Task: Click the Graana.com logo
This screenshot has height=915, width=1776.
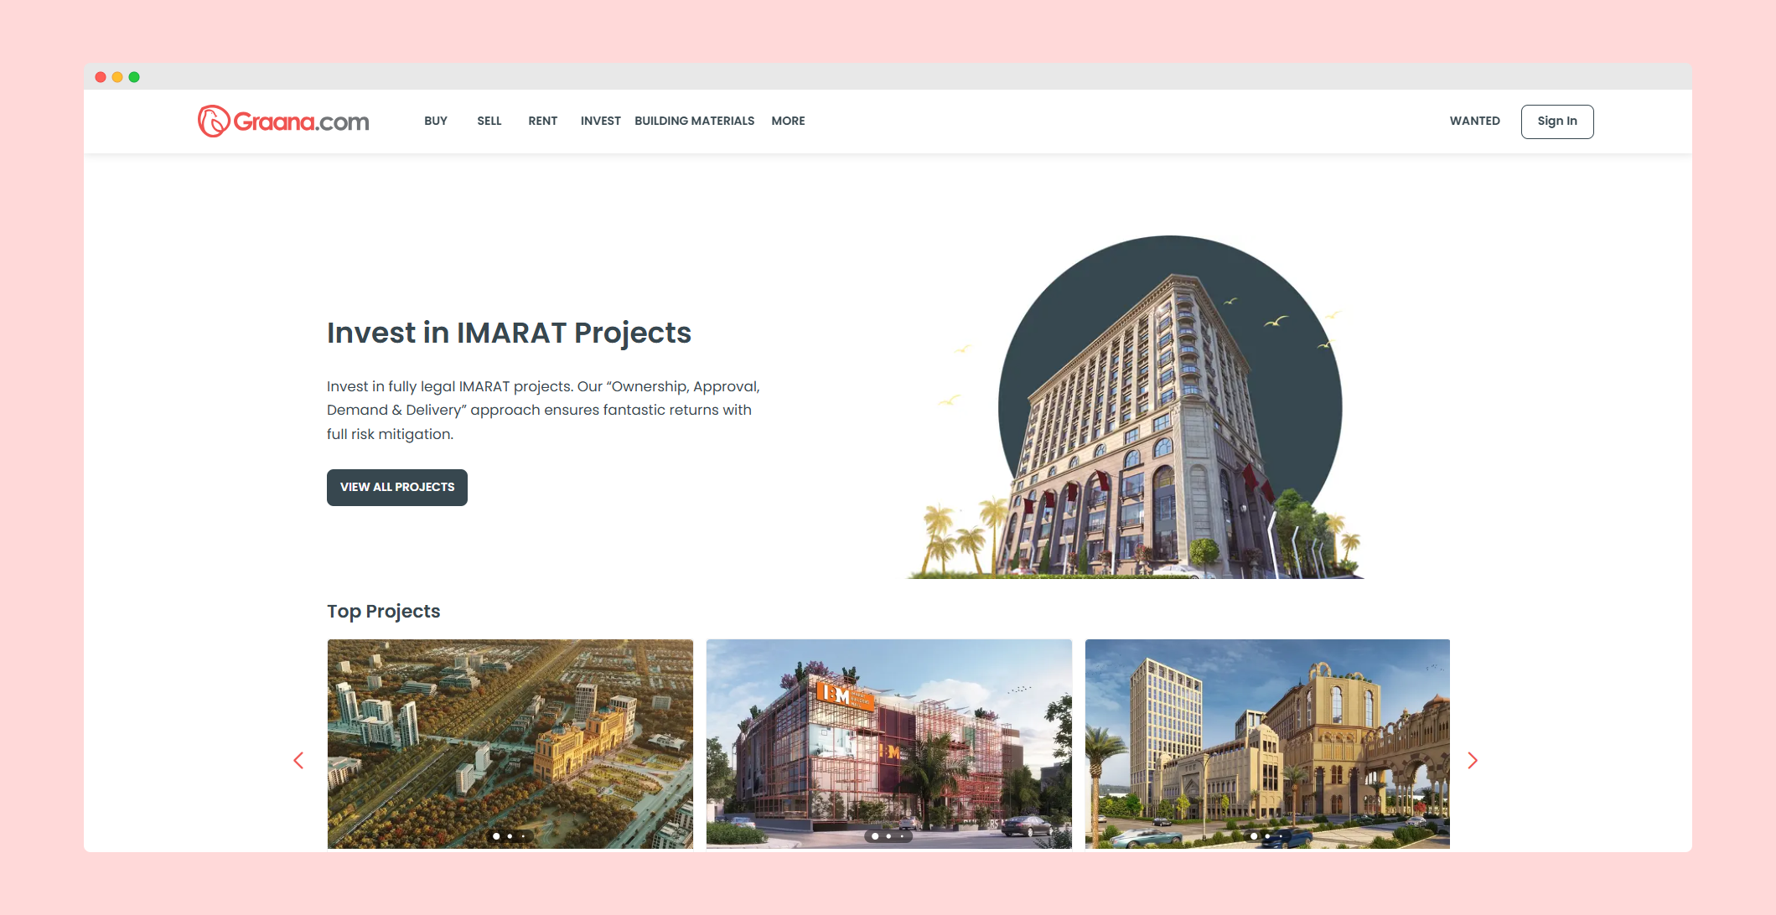Action: (283, 121)
